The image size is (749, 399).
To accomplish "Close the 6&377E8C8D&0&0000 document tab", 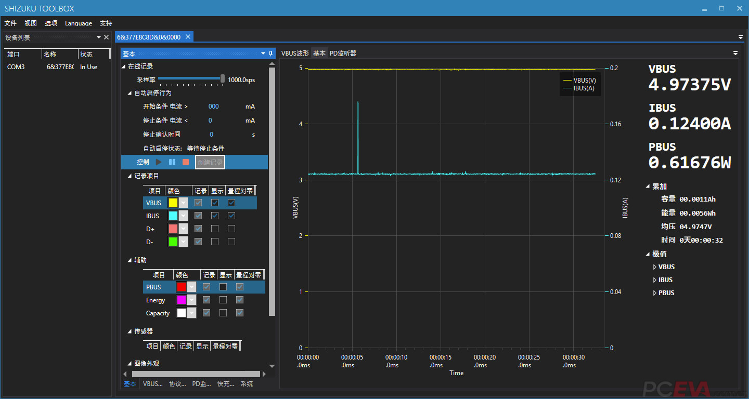I will point(188,37).
